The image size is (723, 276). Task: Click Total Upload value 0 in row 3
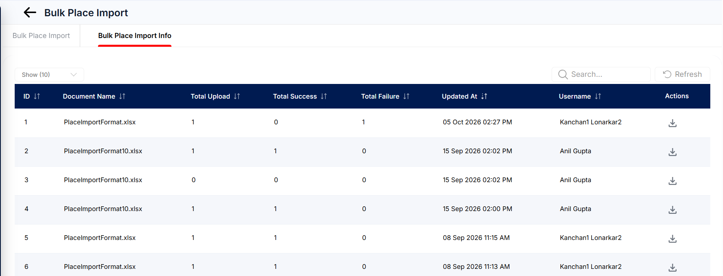(x=194, y=180)
